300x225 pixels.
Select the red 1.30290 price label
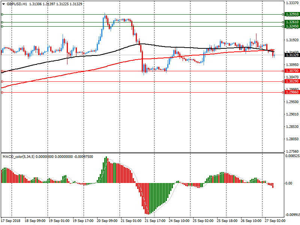[292, 81]
